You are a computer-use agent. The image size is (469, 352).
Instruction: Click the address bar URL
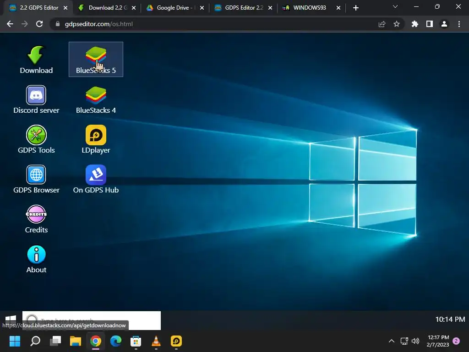tap(99, 24)
